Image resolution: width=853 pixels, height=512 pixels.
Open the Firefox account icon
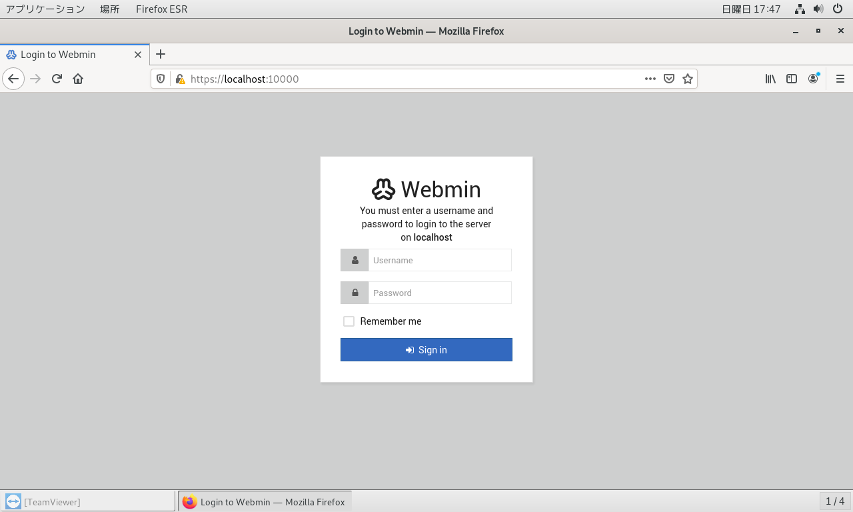(813, 79)
